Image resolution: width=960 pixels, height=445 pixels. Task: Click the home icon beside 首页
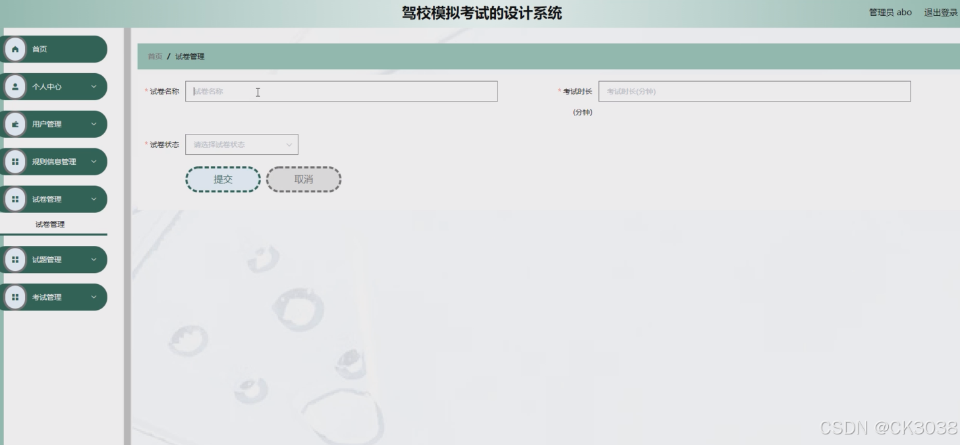(15, 49)
